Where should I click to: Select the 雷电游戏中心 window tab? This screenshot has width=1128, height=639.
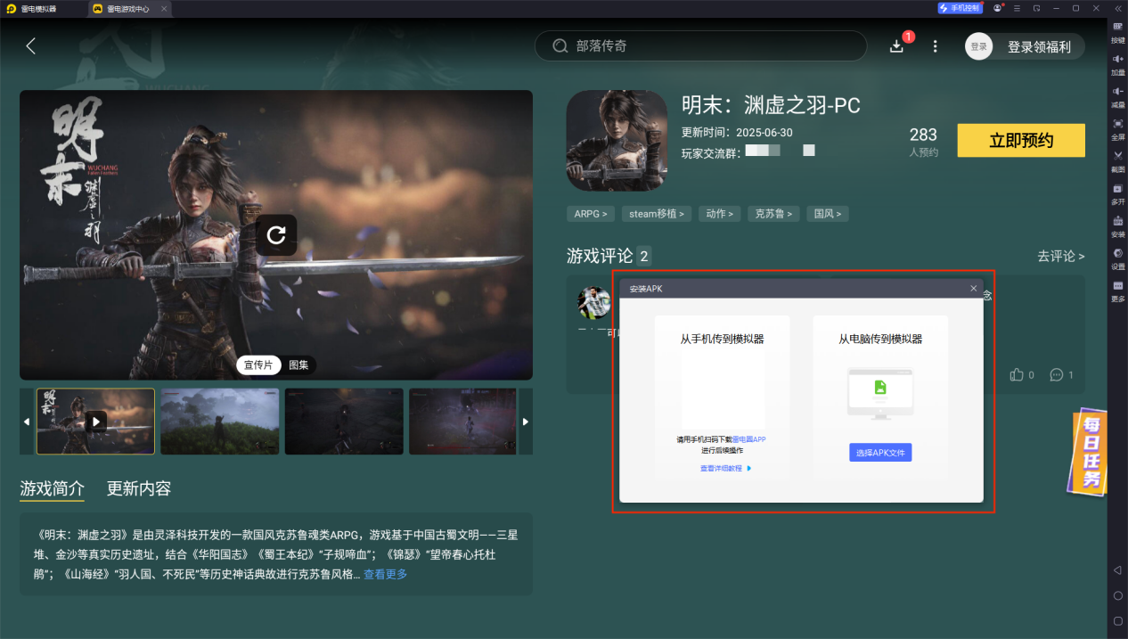tap(128, 8)
